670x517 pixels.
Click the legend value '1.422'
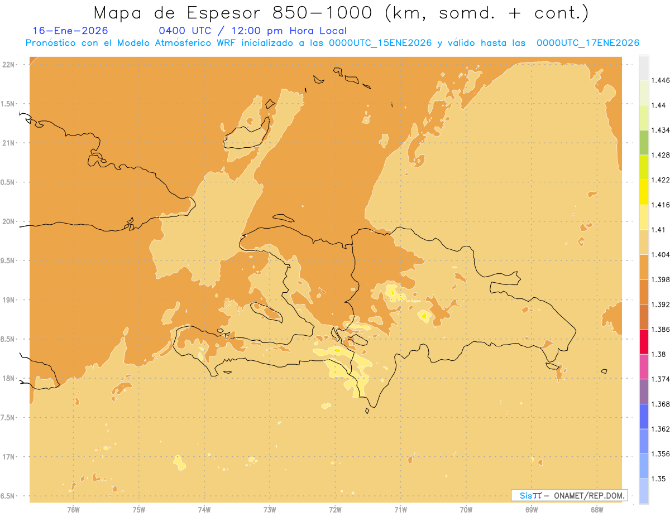tap(661, 180)
